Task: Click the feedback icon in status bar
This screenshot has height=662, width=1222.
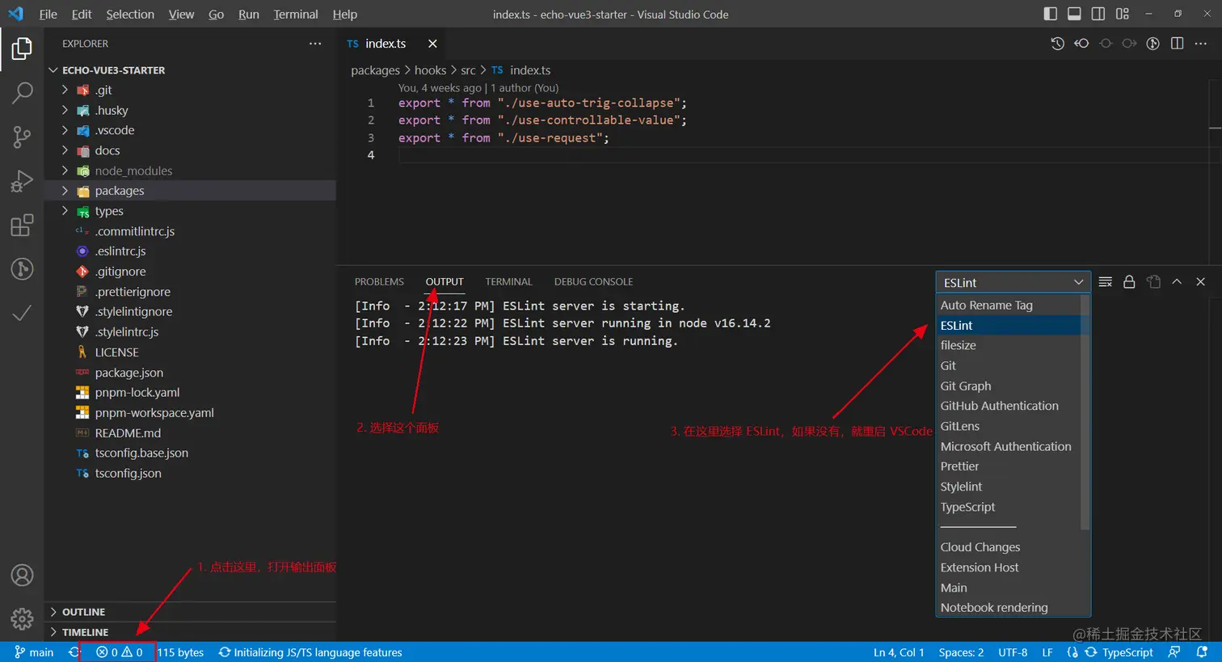Action: click(1174, 652)
